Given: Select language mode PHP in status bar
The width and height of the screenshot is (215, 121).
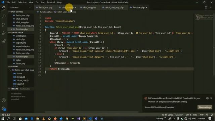Looking at the screenshot, I should point(202,115).
